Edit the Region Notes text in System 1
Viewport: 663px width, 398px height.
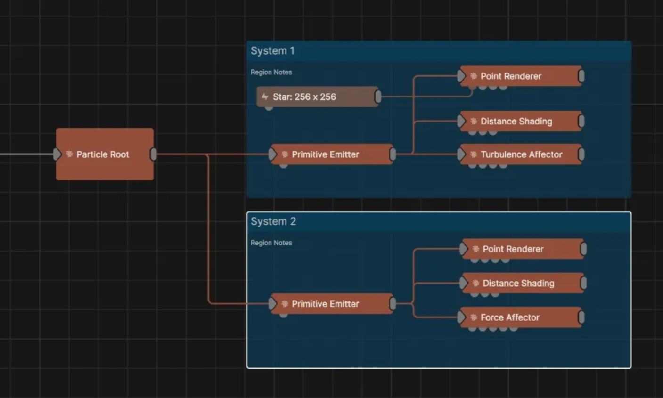[271, 72]
